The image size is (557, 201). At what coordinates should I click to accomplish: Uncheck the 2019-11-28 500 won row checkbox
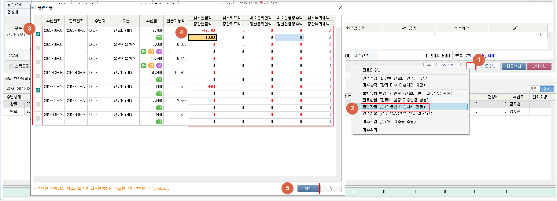coord(38,90)
